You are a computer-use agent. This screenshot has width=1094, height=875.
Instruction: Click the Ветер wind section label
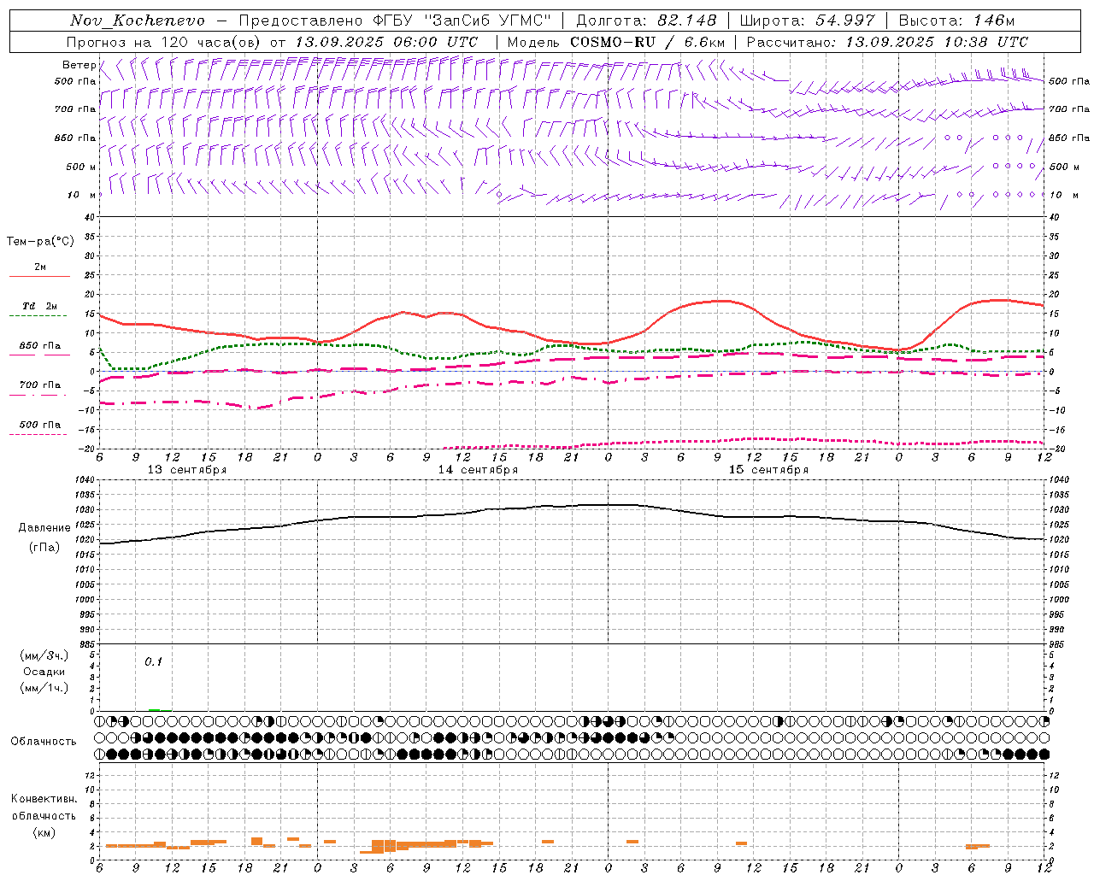pos(79,65)
